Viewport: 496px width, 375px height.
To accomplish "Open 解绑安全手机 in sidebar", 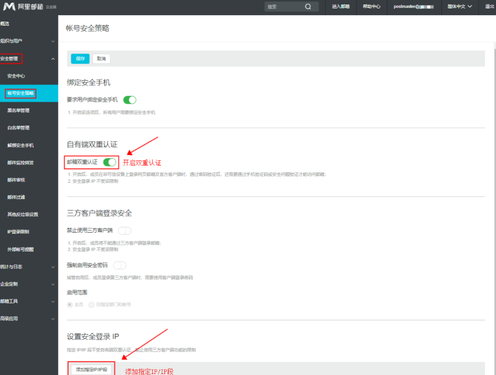I will (x=21, y=145).
